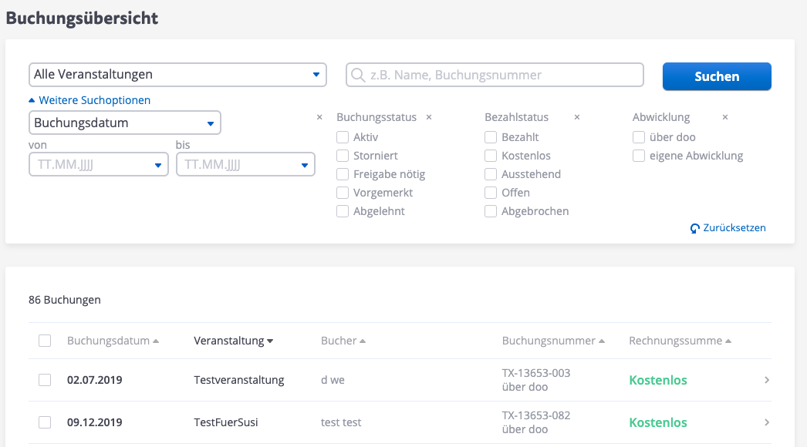807x447 pixels.
Task: Clear Bezahlstatus filter with x icon
Action: pos(576,117)
